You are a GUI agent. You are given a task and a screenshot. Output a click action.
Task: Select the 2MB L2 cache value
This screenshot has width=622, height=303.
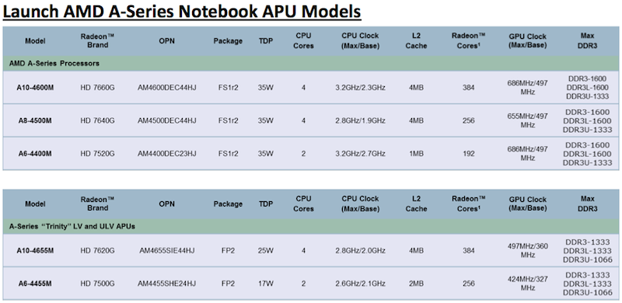point(416,284)
